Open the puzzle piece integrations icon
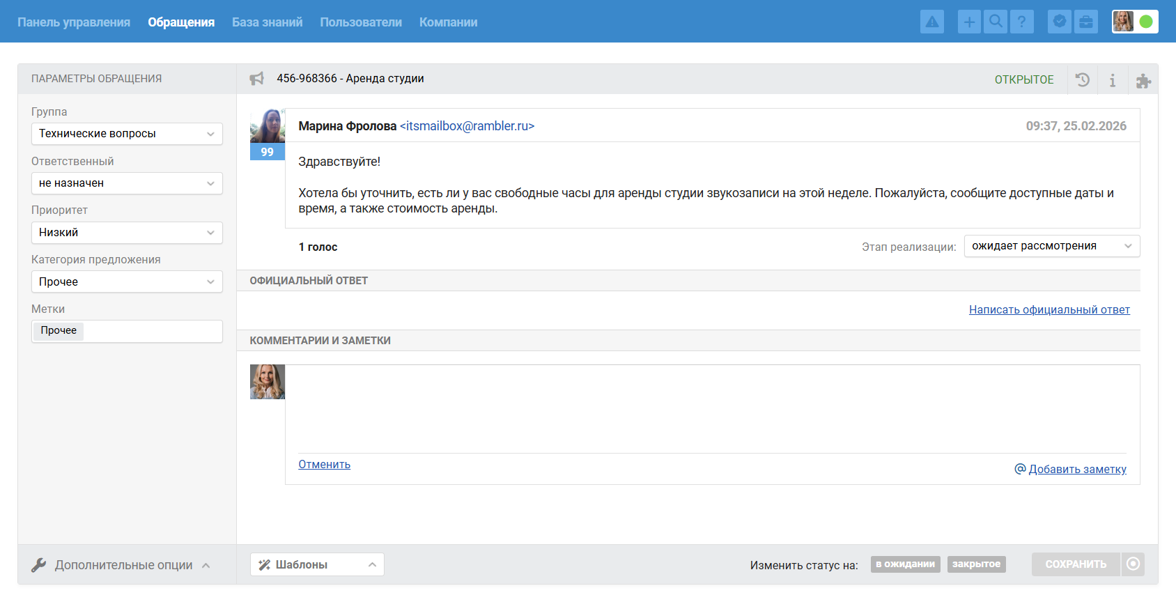Image resolution: width=1176 pixels, height=602 pixels. coord(1143,80)
